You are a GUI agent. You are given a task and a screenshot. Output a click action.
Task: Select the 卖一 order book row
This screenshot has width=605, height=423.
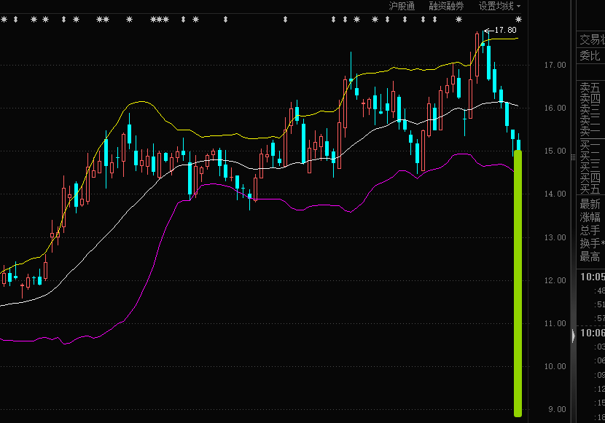590,132
